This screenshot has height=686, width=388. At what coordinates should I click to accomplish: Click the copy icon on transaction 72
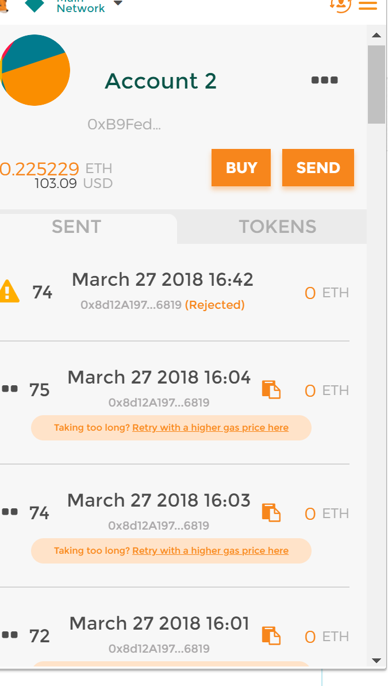271,636
